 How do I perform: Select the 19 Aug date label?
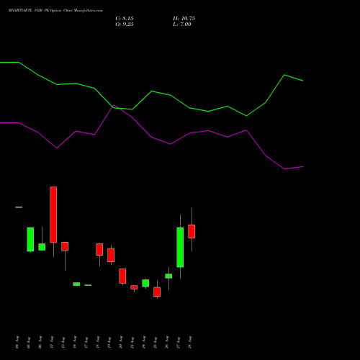[109, 342]
